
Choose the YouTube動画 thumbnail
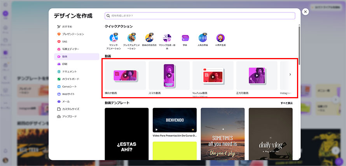pos(213,75)
